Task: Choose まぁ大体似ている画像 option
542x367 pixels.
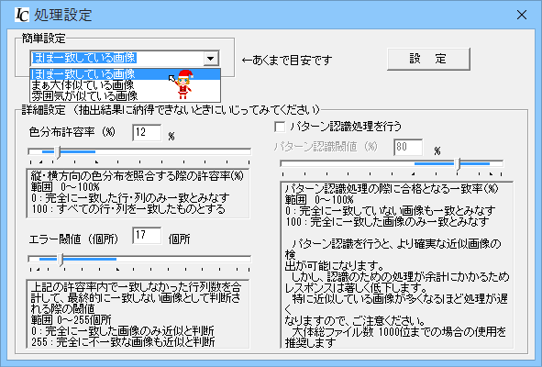Action: coord(125,84)
